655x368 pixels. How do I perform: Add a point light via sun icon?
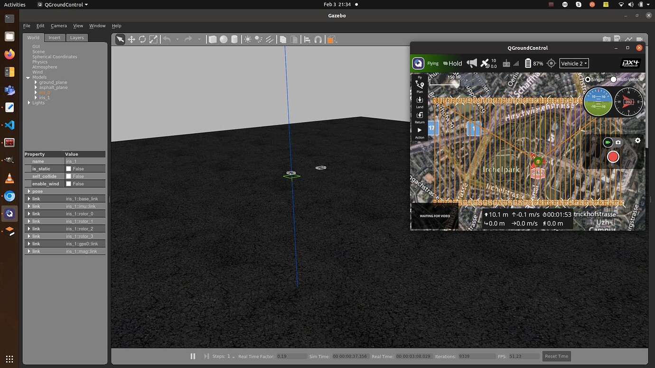248,39
